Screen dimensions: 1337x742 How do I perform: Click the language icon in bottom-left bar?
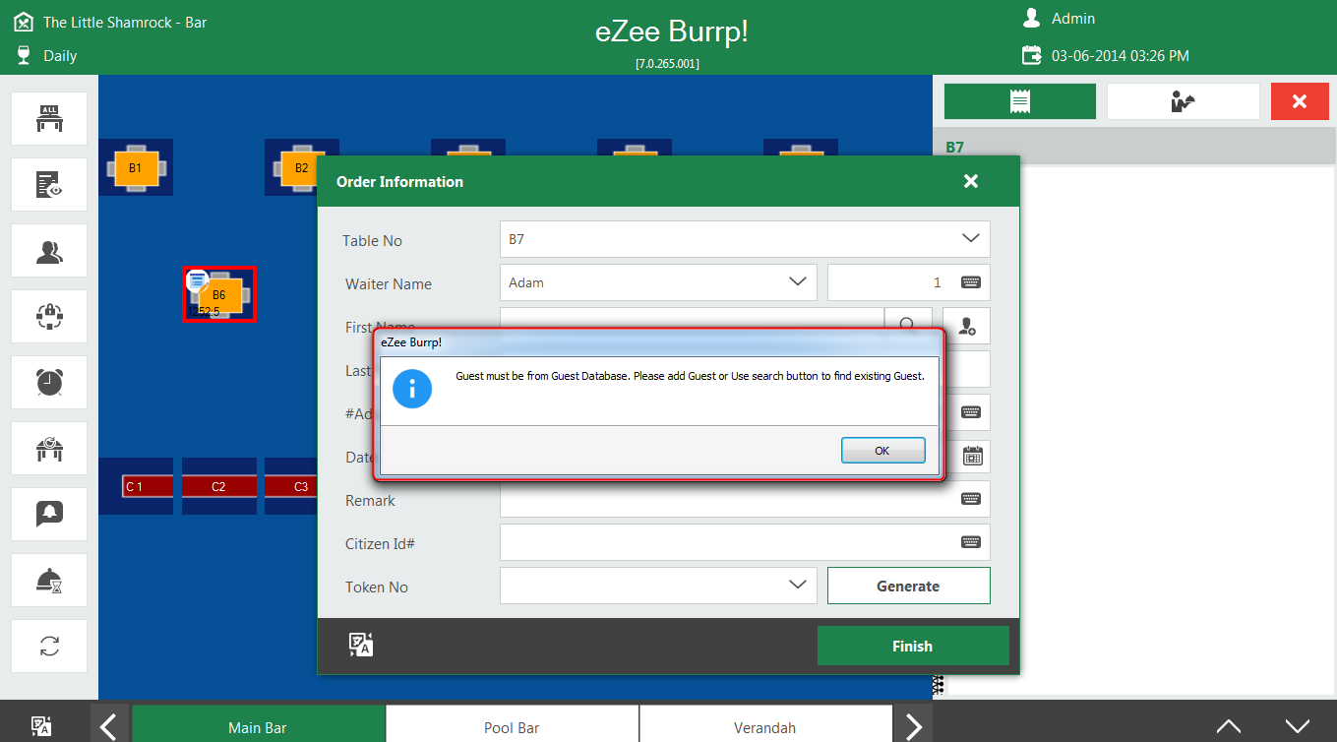41,726
